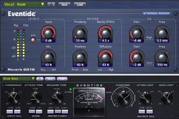The width and height of the screenshot is (179, 119).
Task: Click the STEREO ROOM label badge
Action: 156,13
